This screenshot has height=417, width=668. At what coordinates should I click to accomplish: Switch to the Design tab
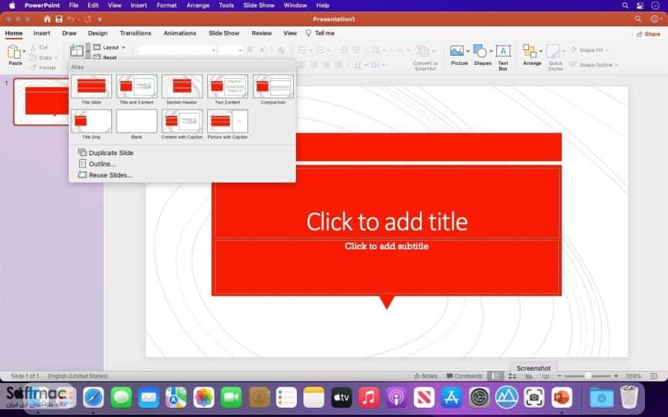pyautogui.click(x=97, y=33)
